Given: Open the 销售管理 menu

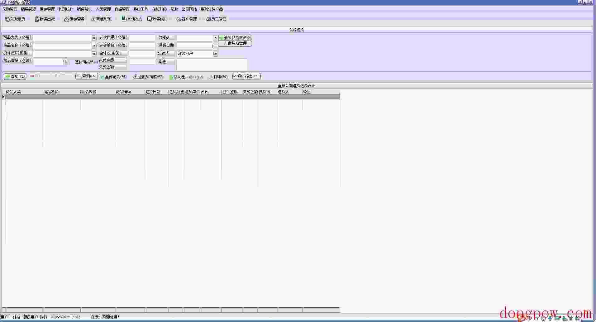Looking at the screenshot, I should pos(29,9).
